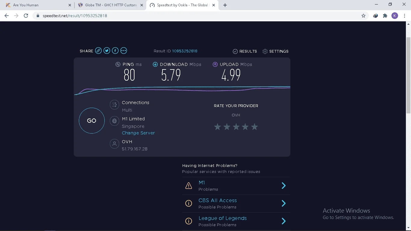Screen dimensions: 411x231
Task: Open result ID 10953252818 link
Action: point(185,51)
